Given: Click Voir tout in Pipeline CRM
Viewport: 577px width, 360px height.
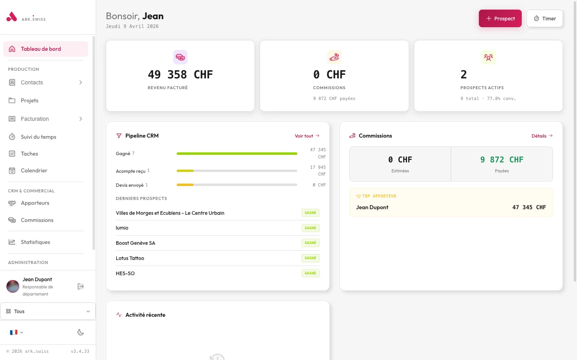Looking at the screenshot, I should point(307,136).
